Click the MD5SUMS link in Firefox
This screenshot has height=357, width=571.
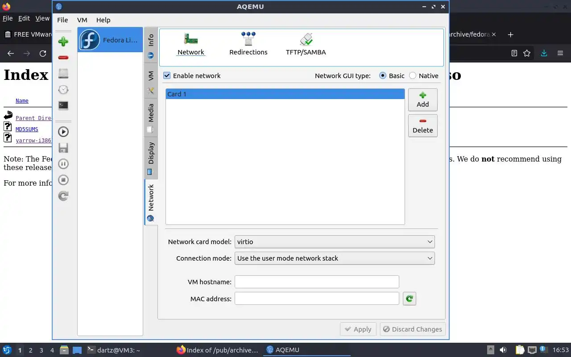click(27, 129)
